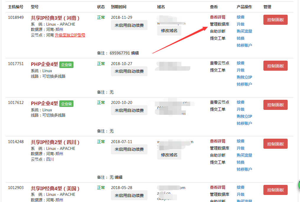Click green 企业级 badge for host 1017751
Image resolution: width=300 pixels, height=202 pixels.
66,65
